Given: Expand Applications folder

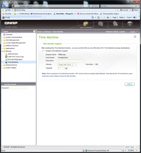Looking at the screenshot, I should tap(2, 48).
